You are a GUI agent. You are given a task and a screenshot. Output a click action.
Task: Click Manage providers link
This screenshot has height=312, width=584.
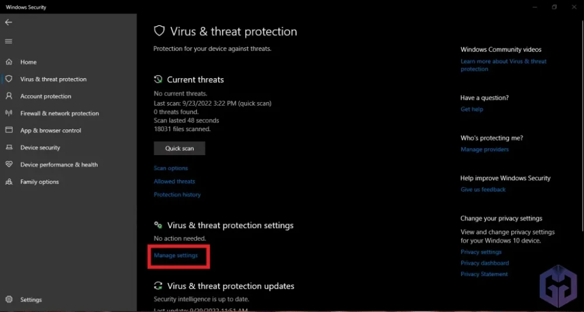click(x=484, y=149)
